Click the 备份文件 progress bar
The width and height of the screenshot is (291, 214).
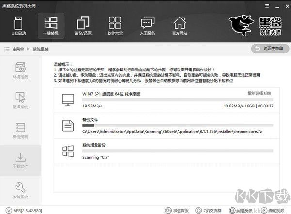(177, 125)
